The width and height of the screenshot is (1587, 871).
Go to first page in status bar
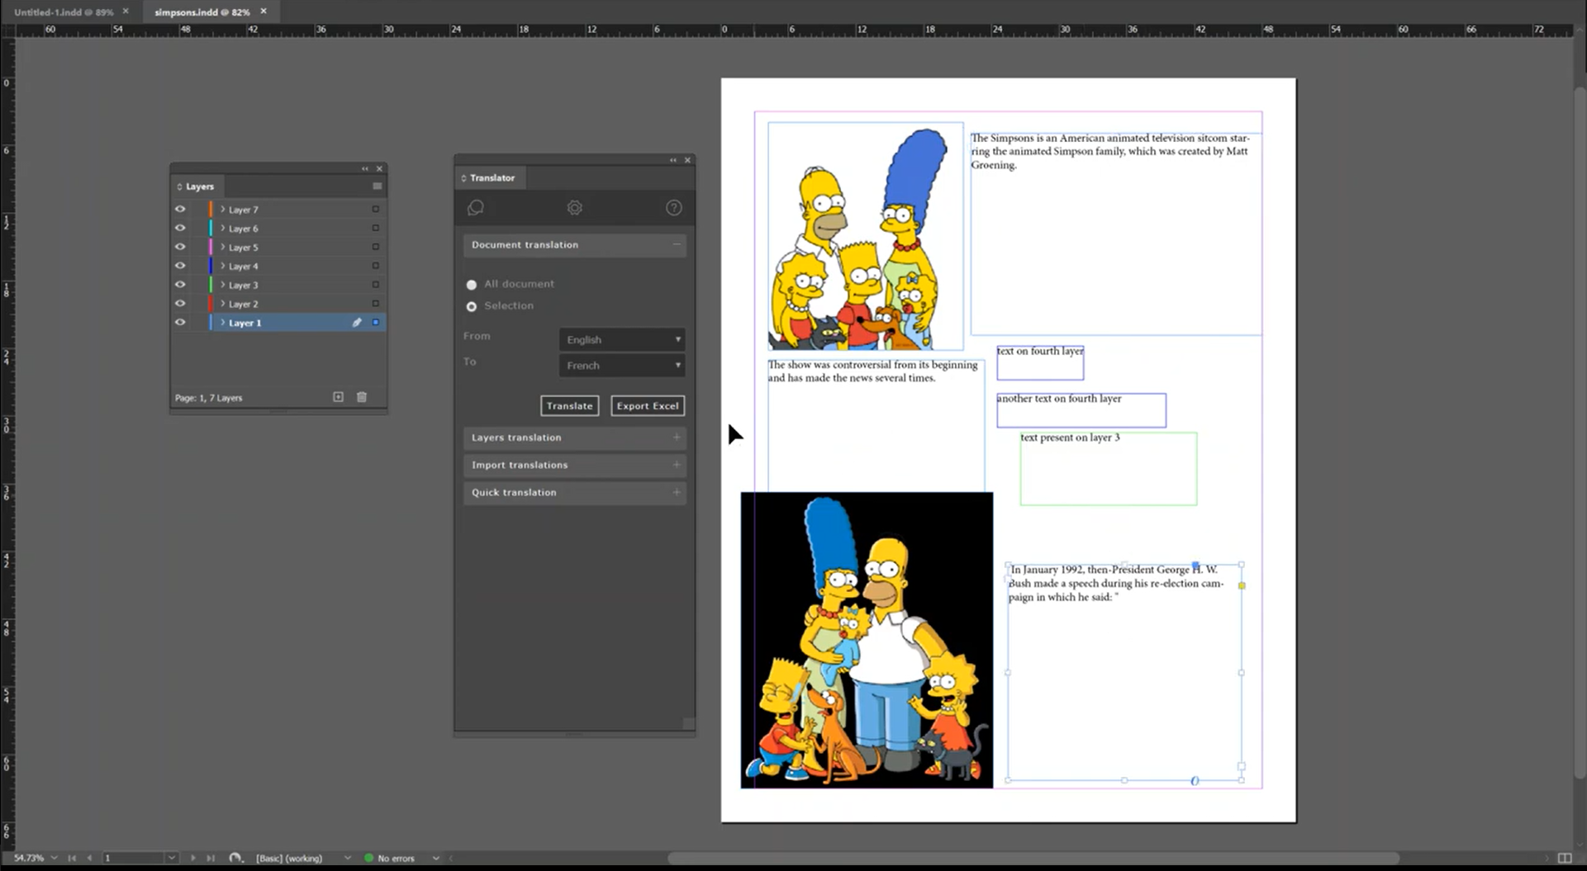[x=72, y=858]
